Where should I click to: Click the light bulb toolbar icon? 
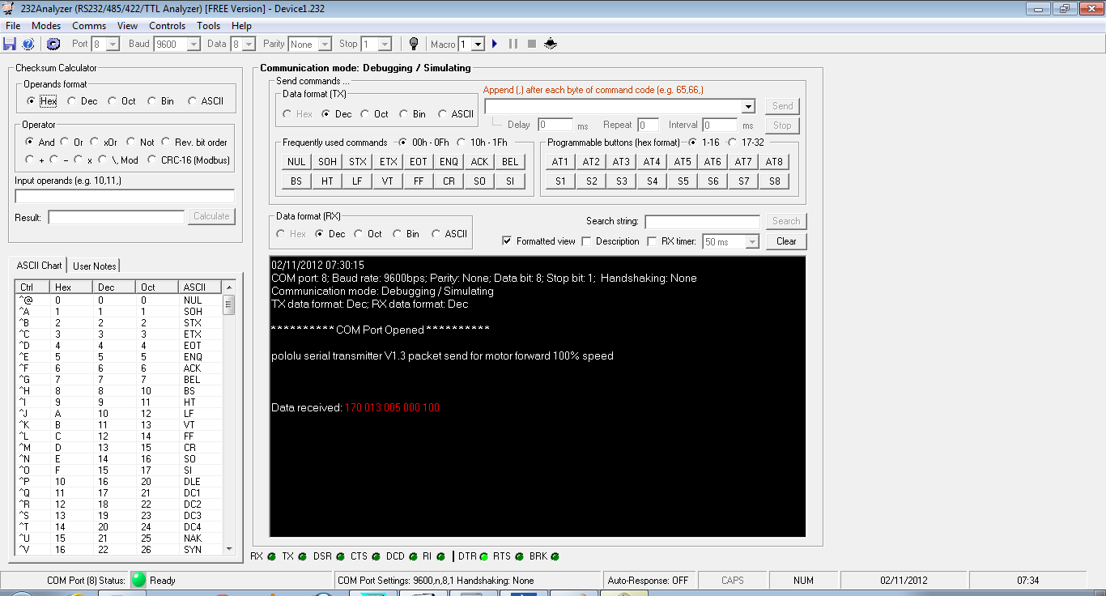coord(414,44)
